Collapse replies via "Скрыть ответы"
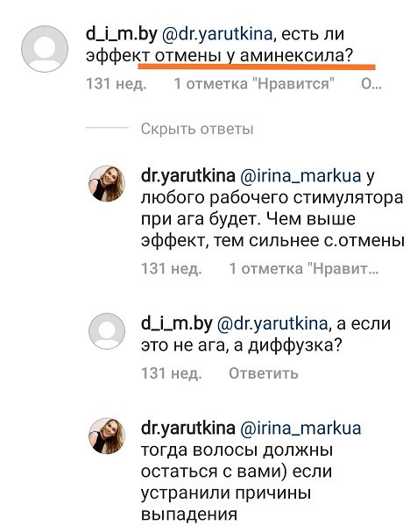This screenshot has width=417, height=532. [x=197, y=129]
